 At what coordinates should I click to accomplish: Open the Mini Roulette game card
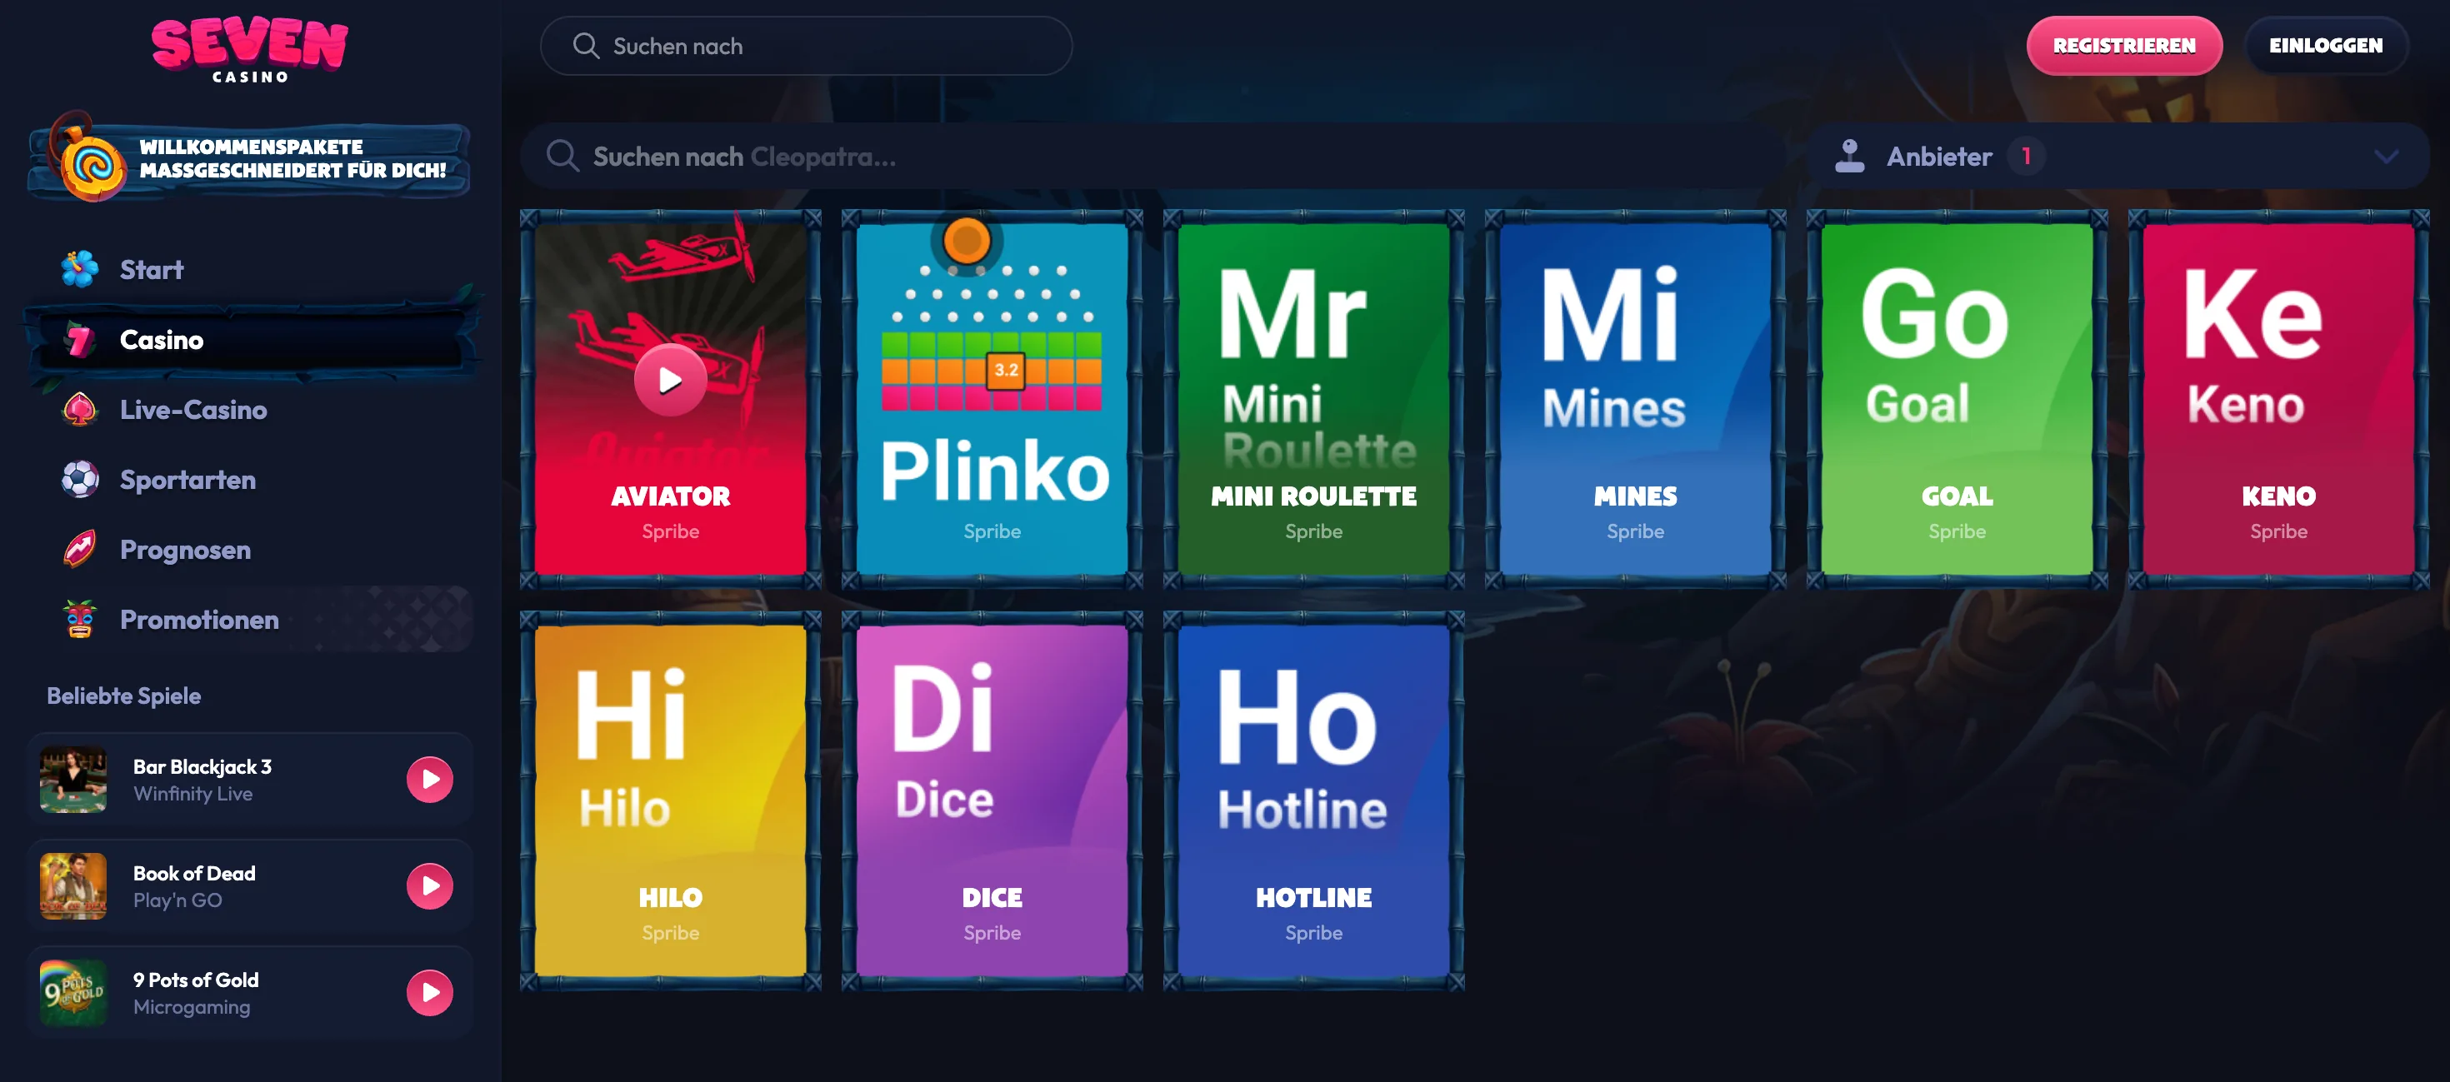1313,399
